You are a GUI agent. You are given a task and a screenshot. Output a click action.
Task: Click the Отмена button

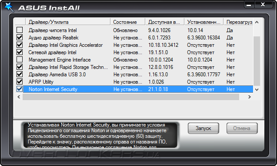pos(242,128)
